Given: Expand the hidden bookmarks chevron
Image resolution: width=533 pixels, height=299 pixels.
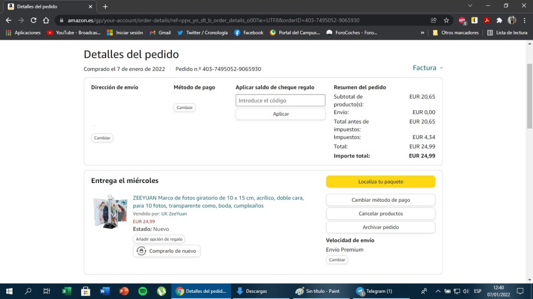Looking at the screenshot, I should pos(423,32).
